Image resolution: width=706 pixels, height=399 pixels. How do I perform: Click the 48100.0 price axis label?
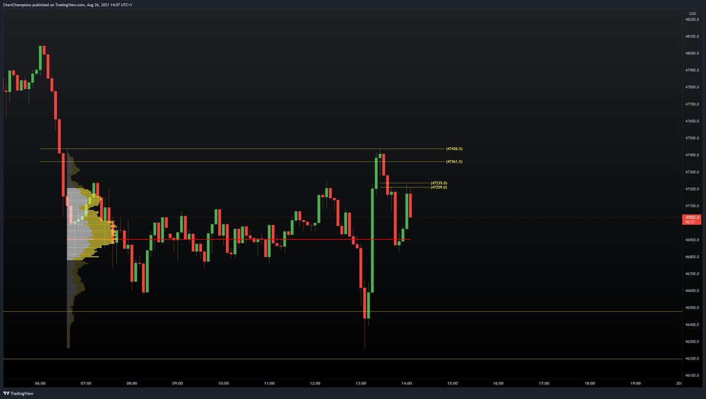pos(691,36)
